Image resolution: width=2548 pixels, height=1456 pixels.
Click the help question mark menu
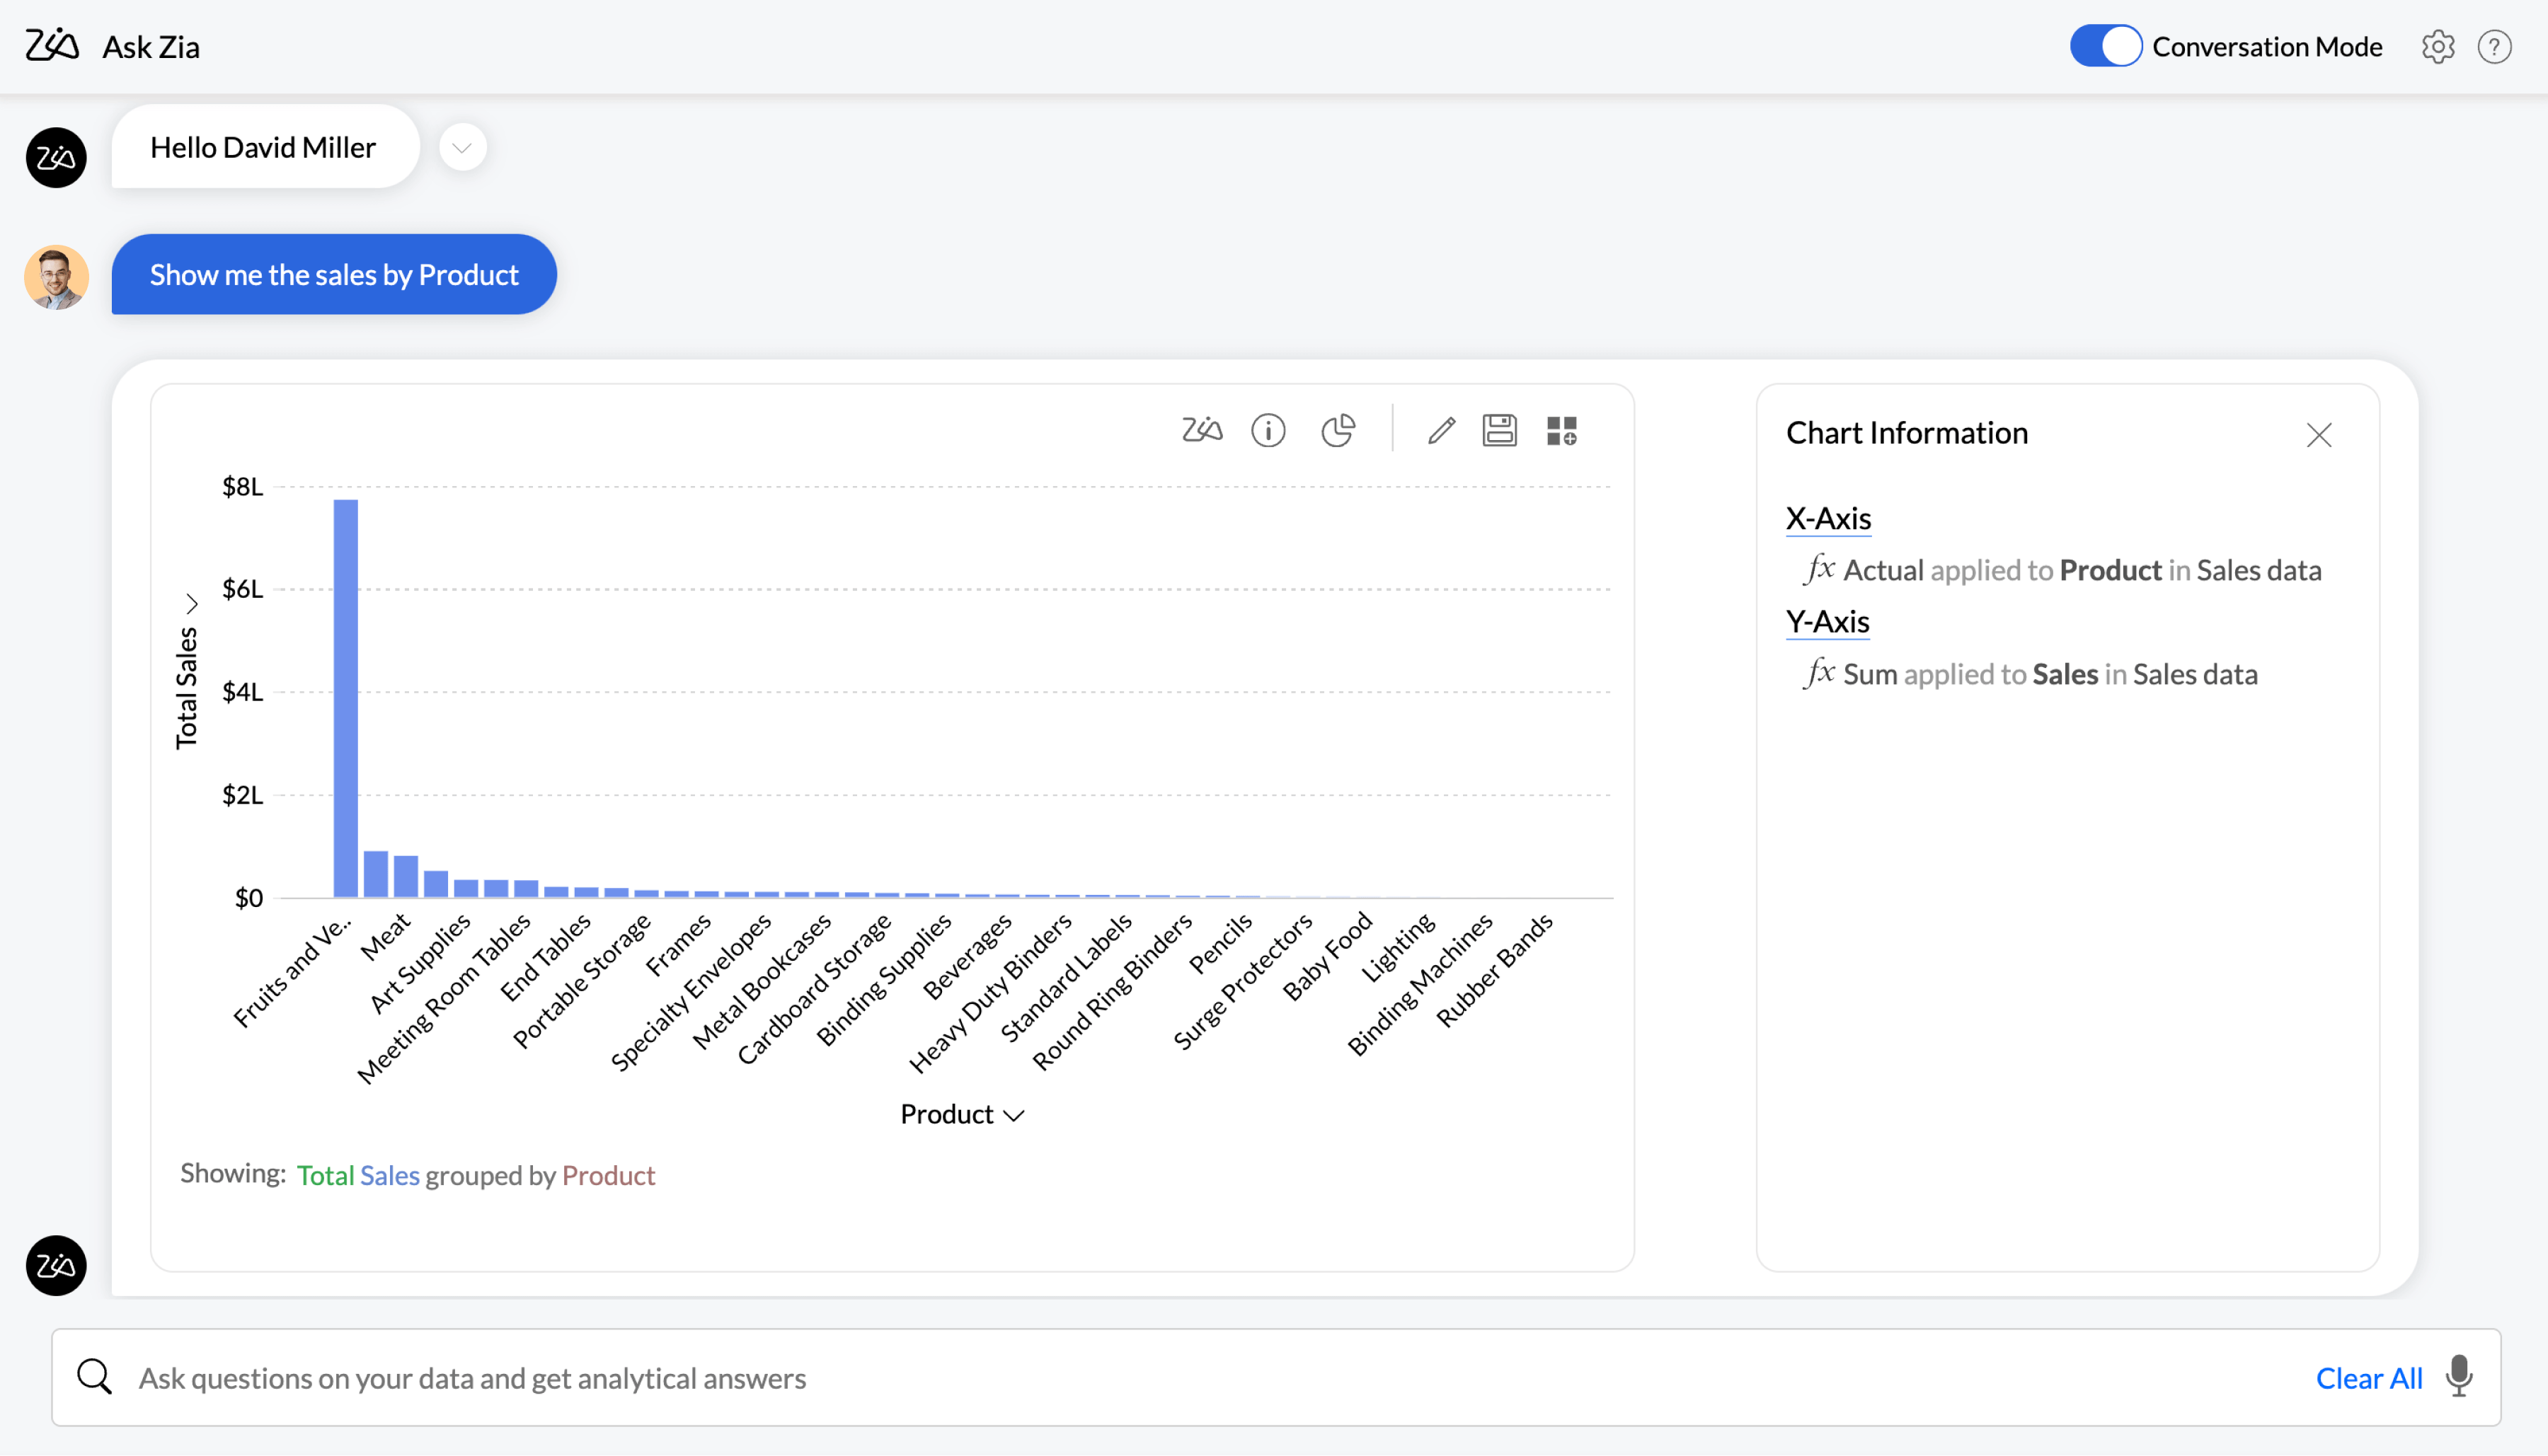pyautogui.click(x=2499, y=45)
